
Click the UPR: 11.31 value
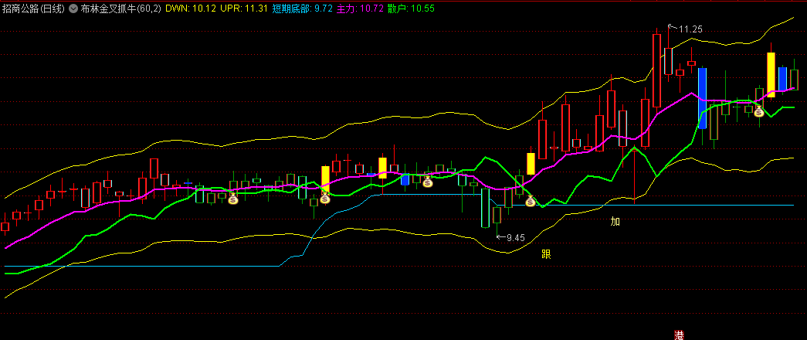(x=243, y=8)
